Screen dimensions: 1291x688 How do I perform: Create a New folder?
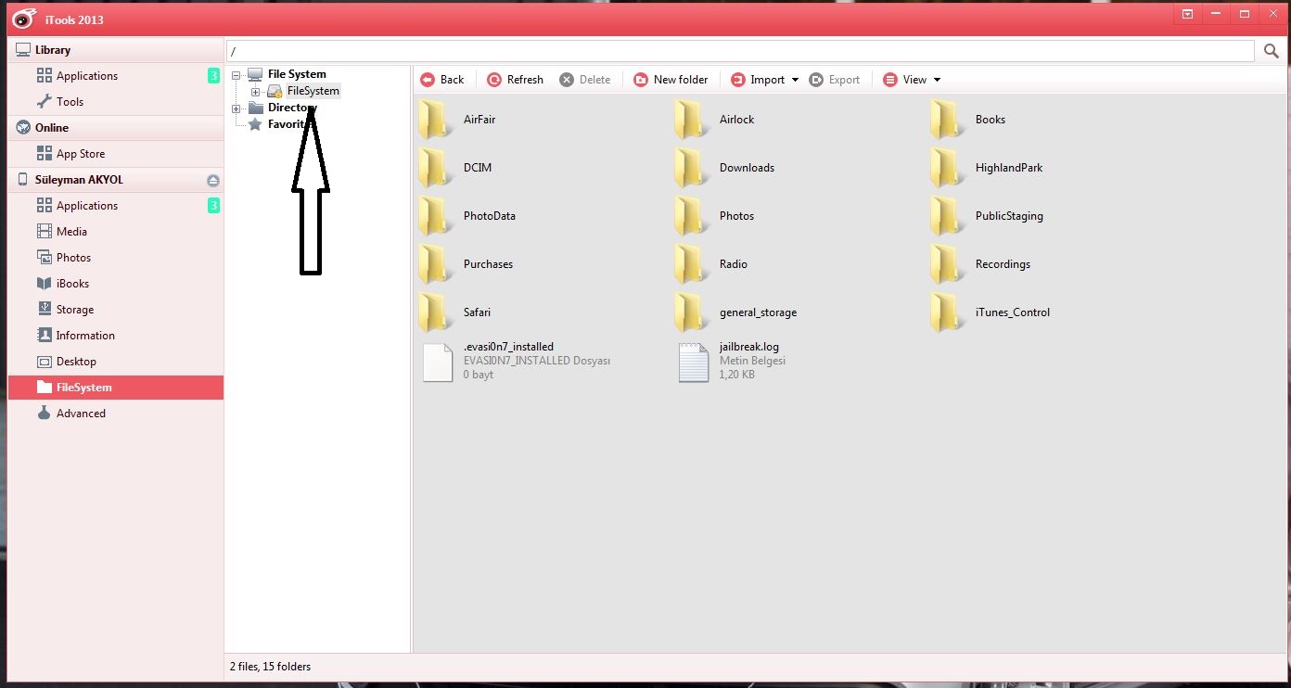[671, 80]
